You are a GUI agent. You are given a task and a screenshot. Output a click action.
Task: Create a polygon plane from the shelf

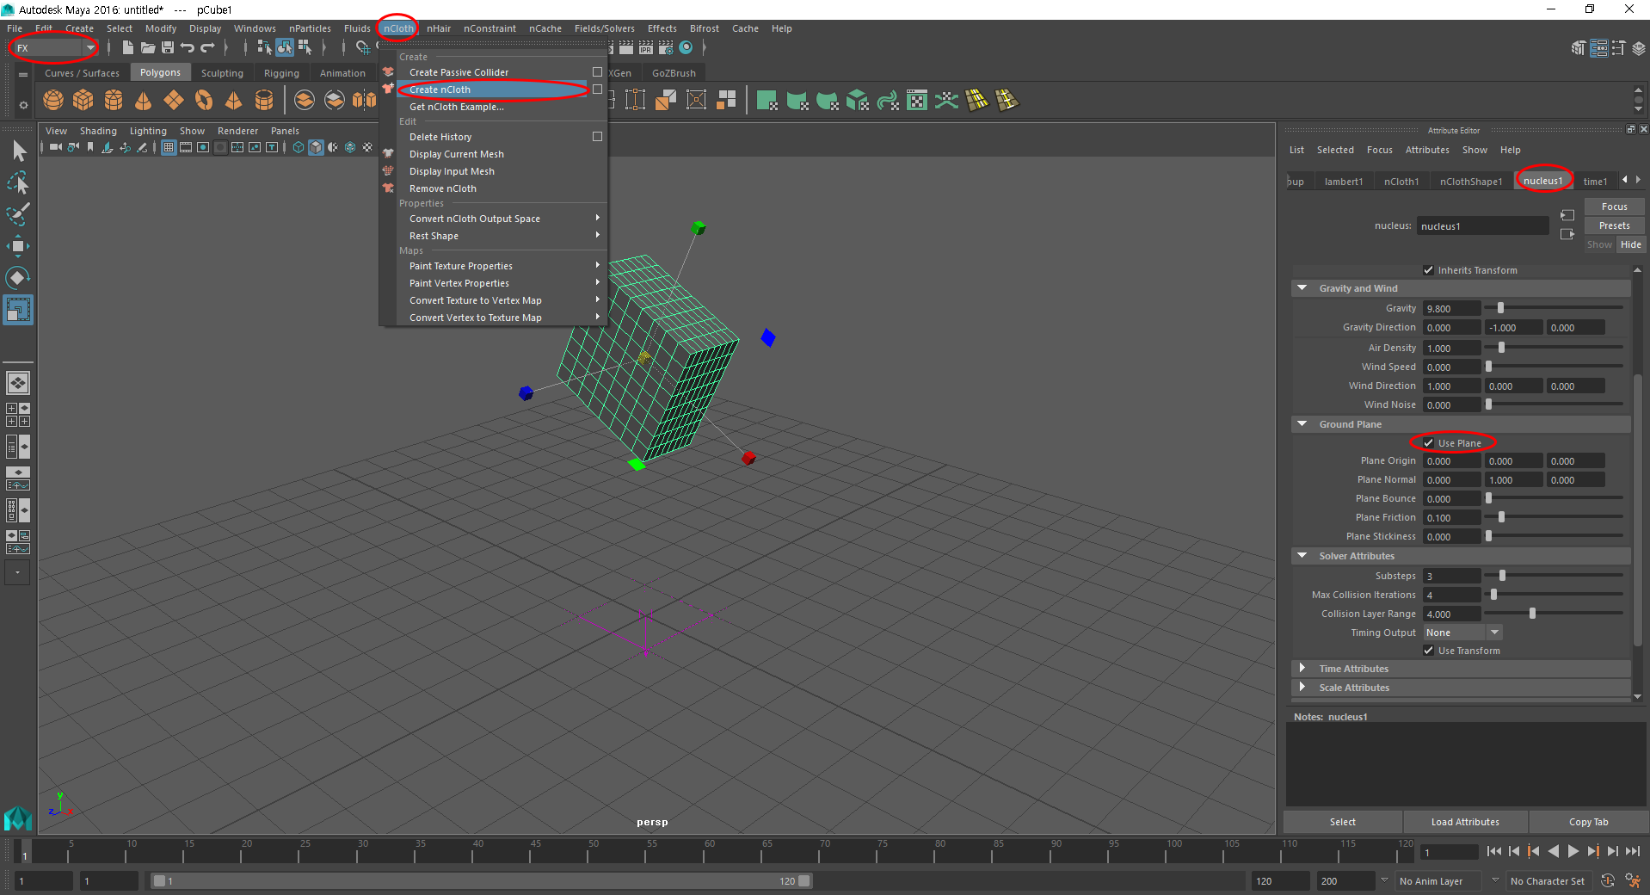(174, 101)
